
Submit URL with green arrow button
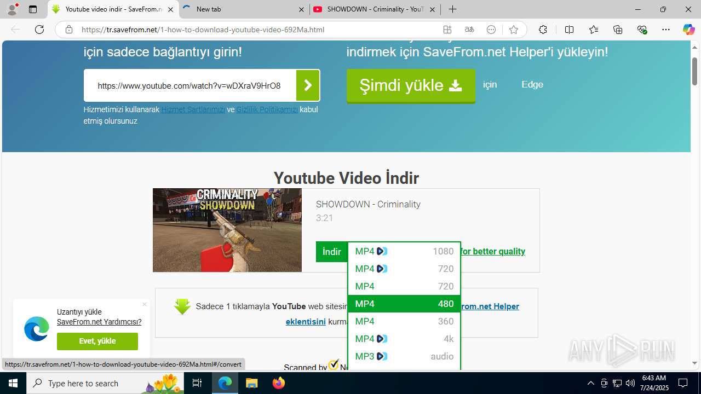coord(308,85)
